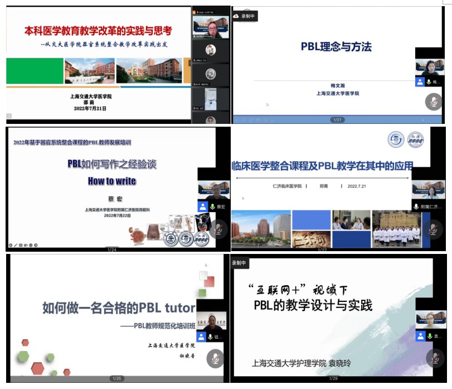Click the green mic icon in the PBL tutor window
The image size is (452, 389).
coord(210,337)
